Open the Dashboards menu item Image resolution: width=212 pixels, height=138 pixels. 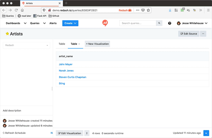[x=13, y=23]
